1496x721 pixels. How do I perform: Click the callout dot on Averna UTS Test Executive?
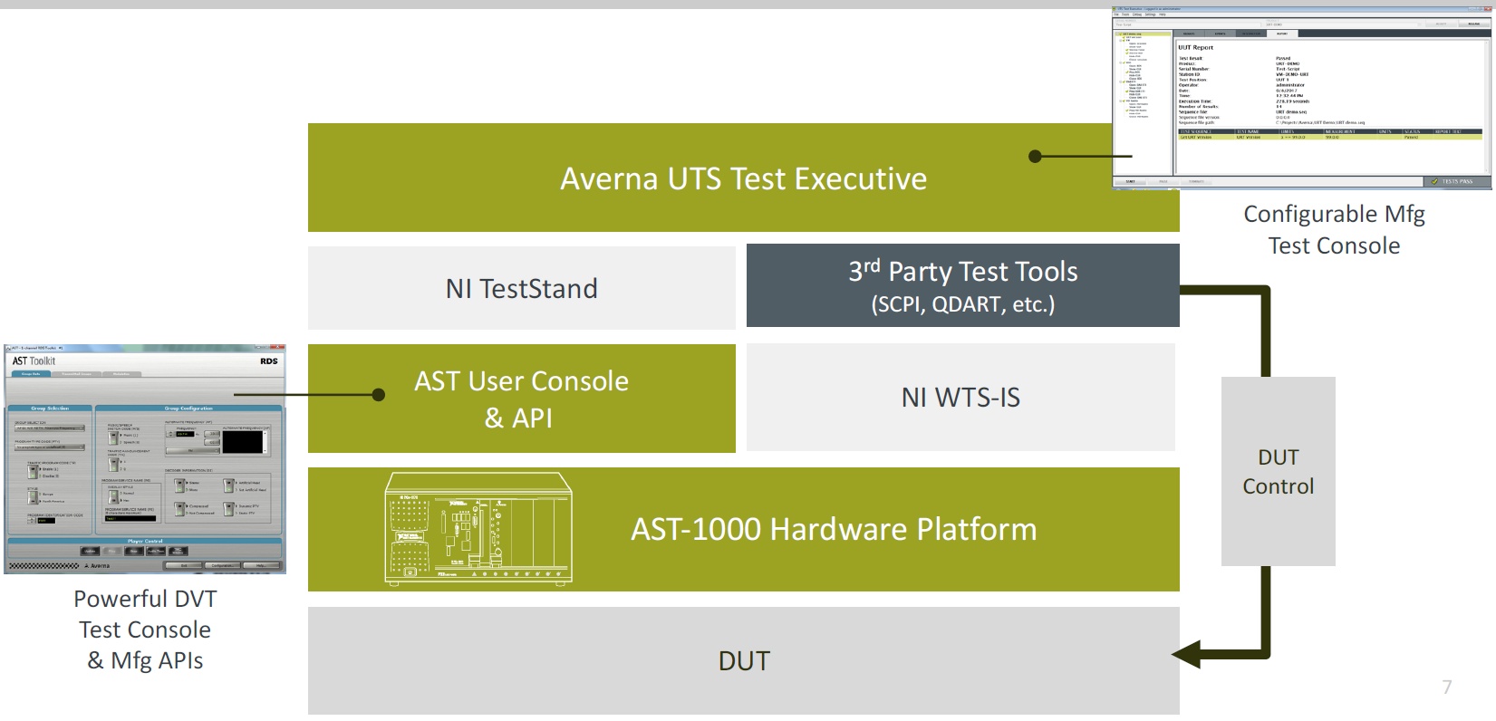click(x=1035, y=156)
